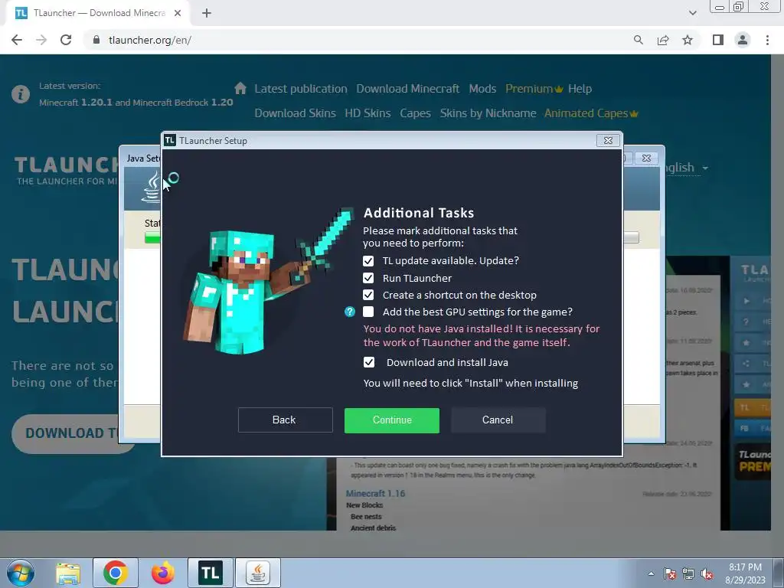Viewport: 784px width, 588px height.
Task: Open a new browser tab
Action: [x=207, y=13]
